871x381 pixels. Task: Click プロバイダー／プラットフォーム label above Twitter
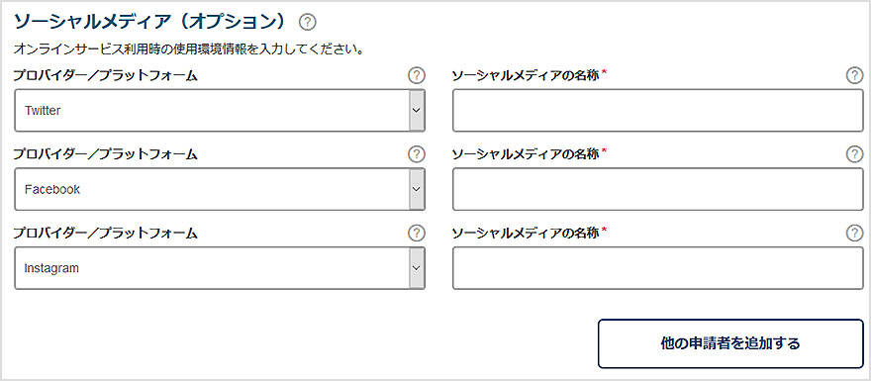pos(106,76)
